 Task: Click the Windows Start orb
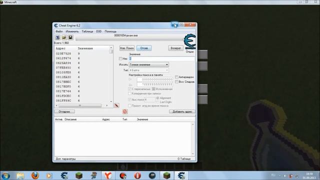pos(5,175)
